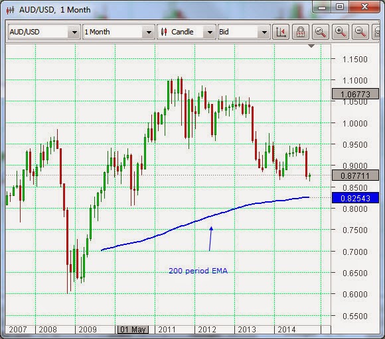The height and width of the screenshot is (339, 385).
Task: Click the 1.1500 price axis label
Action: click(355, 60)
